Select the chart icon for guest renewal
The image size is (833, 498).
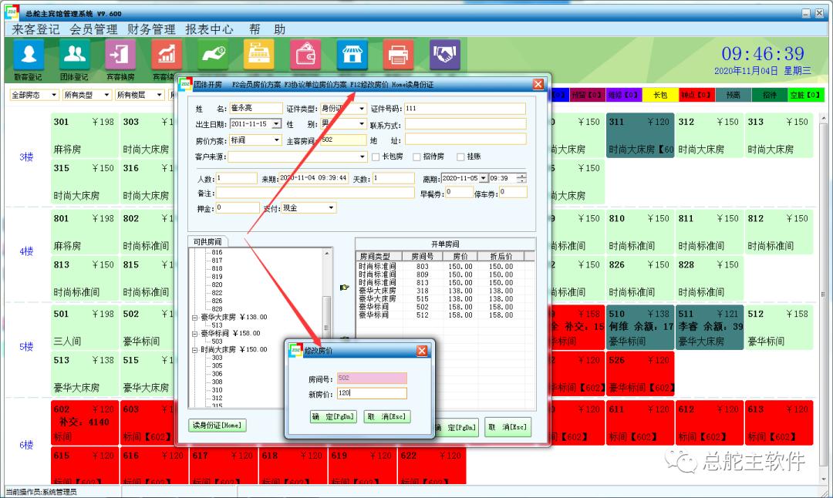coord(166,54)
